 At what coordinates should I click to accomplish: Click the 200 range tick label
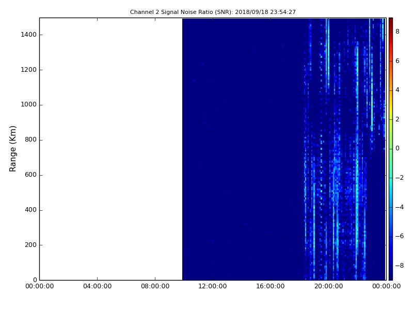pos(30,245)
